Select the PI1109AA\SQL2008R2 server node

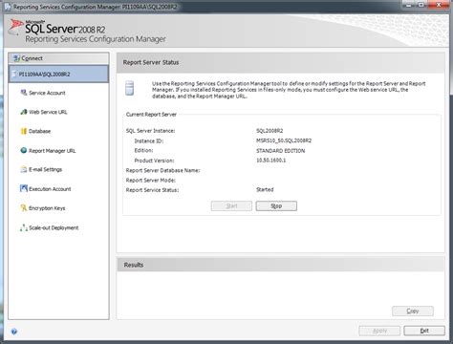click(58, 75)
